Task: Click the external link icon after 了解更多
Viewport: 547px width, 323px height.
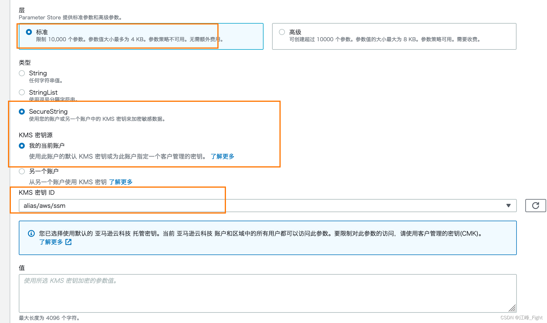Action: coord(68,242)
